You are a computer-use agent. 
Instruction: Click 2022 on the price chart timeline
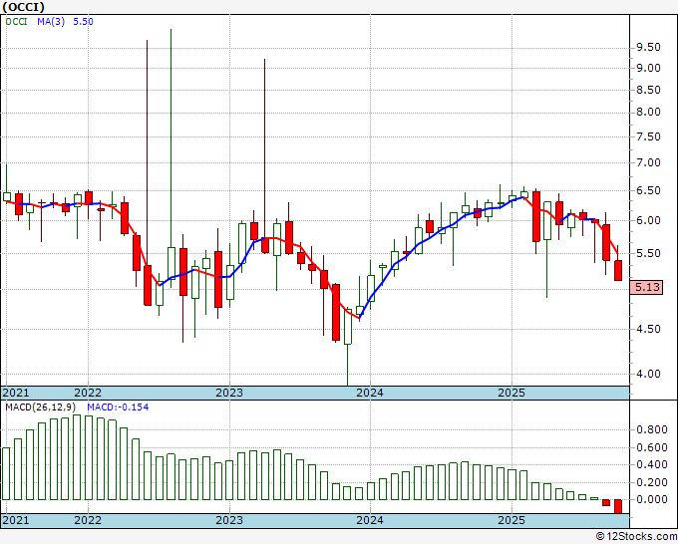88,393
